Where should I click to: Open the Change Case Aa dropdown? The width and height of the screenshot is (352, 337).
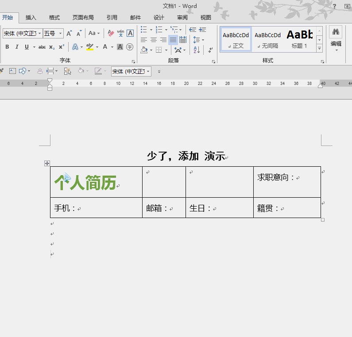[x=94, y=33]
